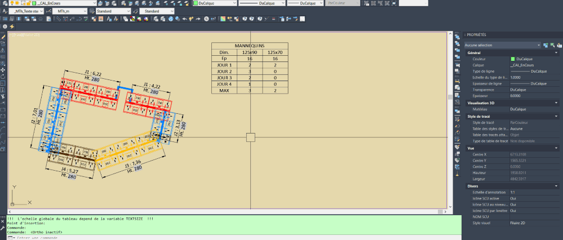The width and height of the screenshot is (563, 240).
Task: Open the multileader style Standard dropdown
Action: tap(157, 11)
